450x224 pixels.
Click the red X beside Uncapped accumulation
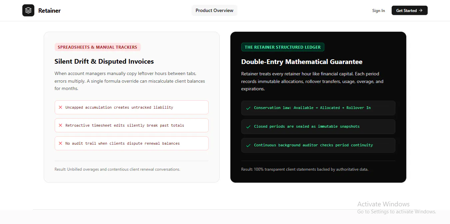tap(60, 107)
